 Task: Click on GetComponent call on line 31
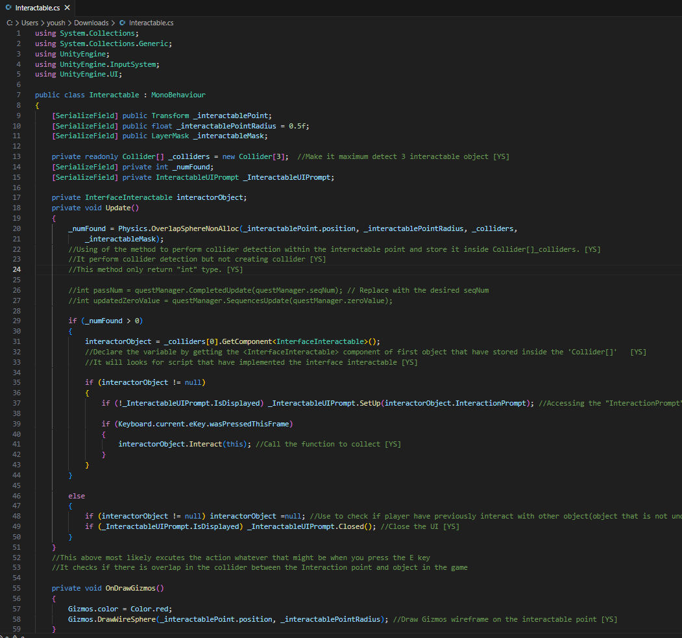pyautogui.click(x=247, y=342)
